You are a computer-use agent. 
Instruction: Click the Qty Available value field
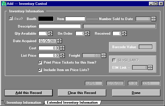tap(43, 34)
